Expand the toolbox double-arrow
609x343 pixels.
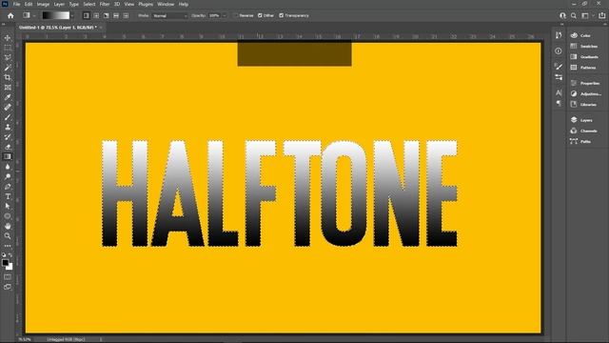[4, 24]
